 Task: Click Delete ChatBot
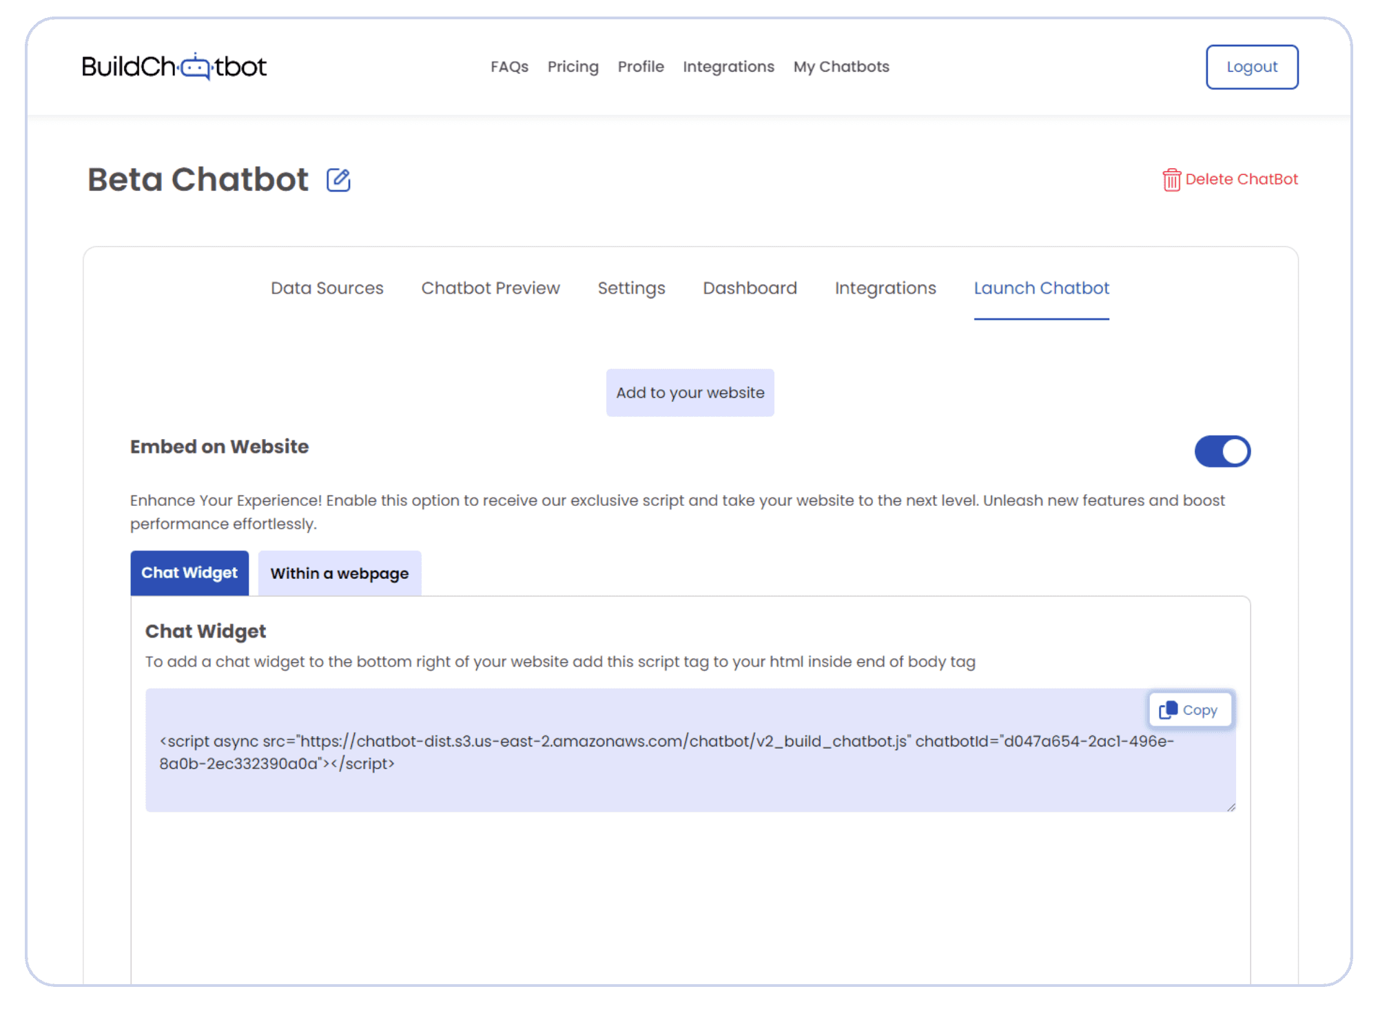coord(1230,179)
